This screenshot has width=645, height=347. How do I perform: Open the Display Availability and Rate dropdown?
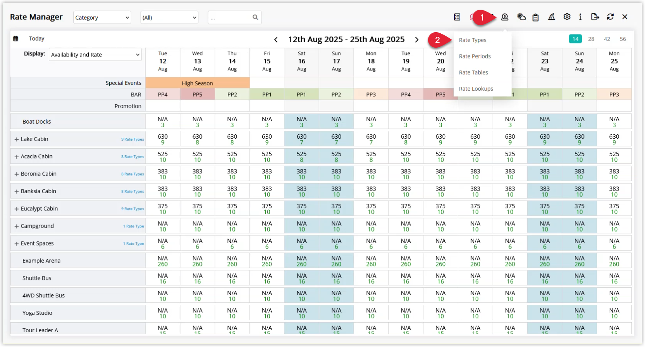click(x=95, y=55)
